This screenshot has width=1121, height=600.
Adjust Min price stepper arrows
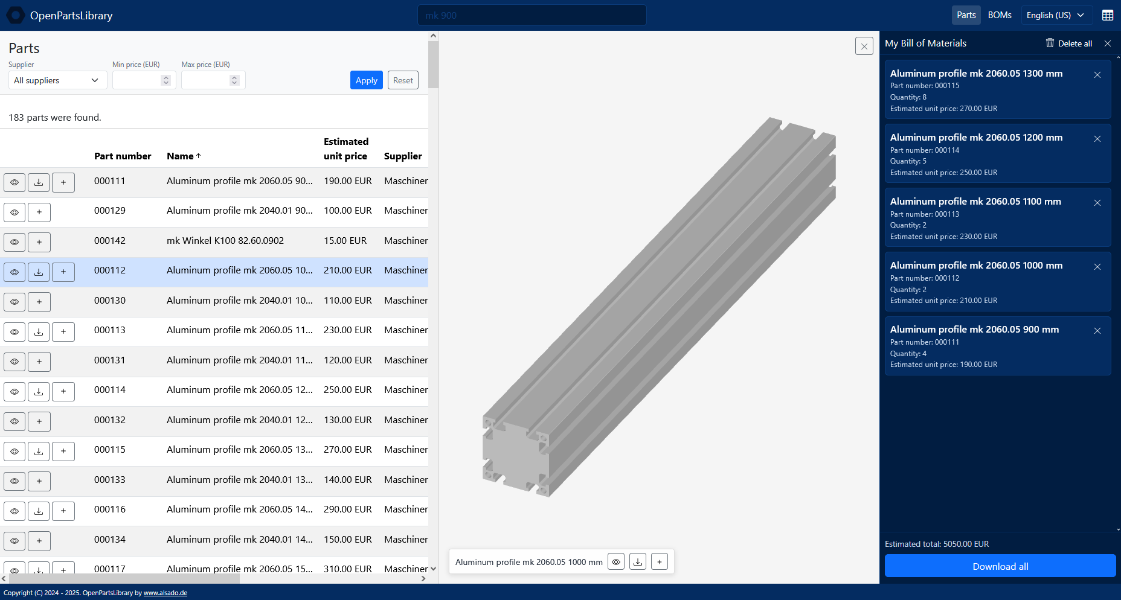(165, 80)
